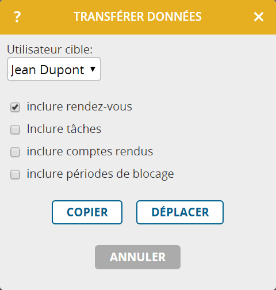Image resolution: width=276 pixels, height=290 pixels.
Task: Uncheck the inclure rendez-vous checkbox
Action: coord(15,107)
